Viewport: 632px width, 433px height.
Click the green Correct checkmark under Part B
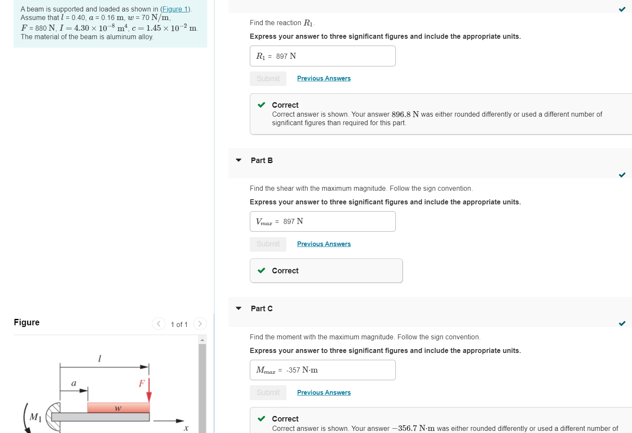pos(262,270)
